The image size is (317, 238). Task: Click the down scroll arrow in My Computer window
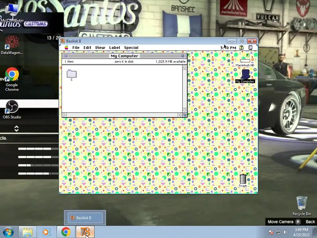click(185, 110)
